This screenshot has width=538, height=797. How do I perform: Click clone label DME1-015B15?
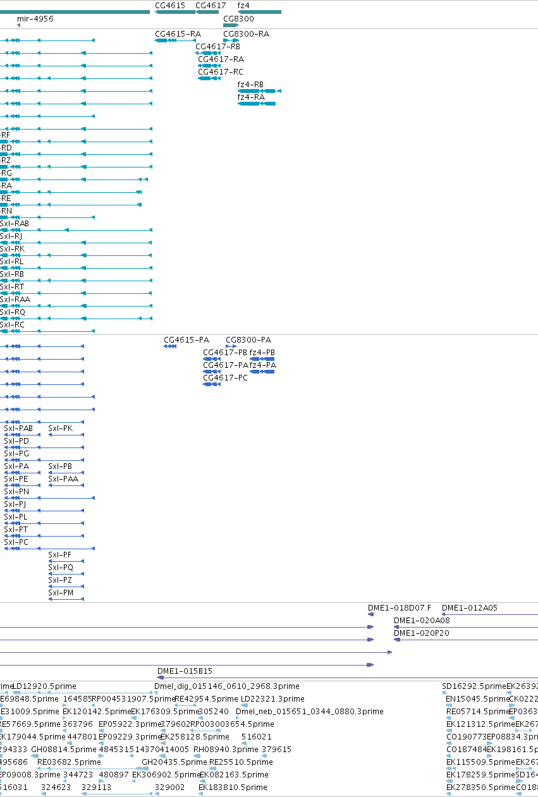point(185,671)
